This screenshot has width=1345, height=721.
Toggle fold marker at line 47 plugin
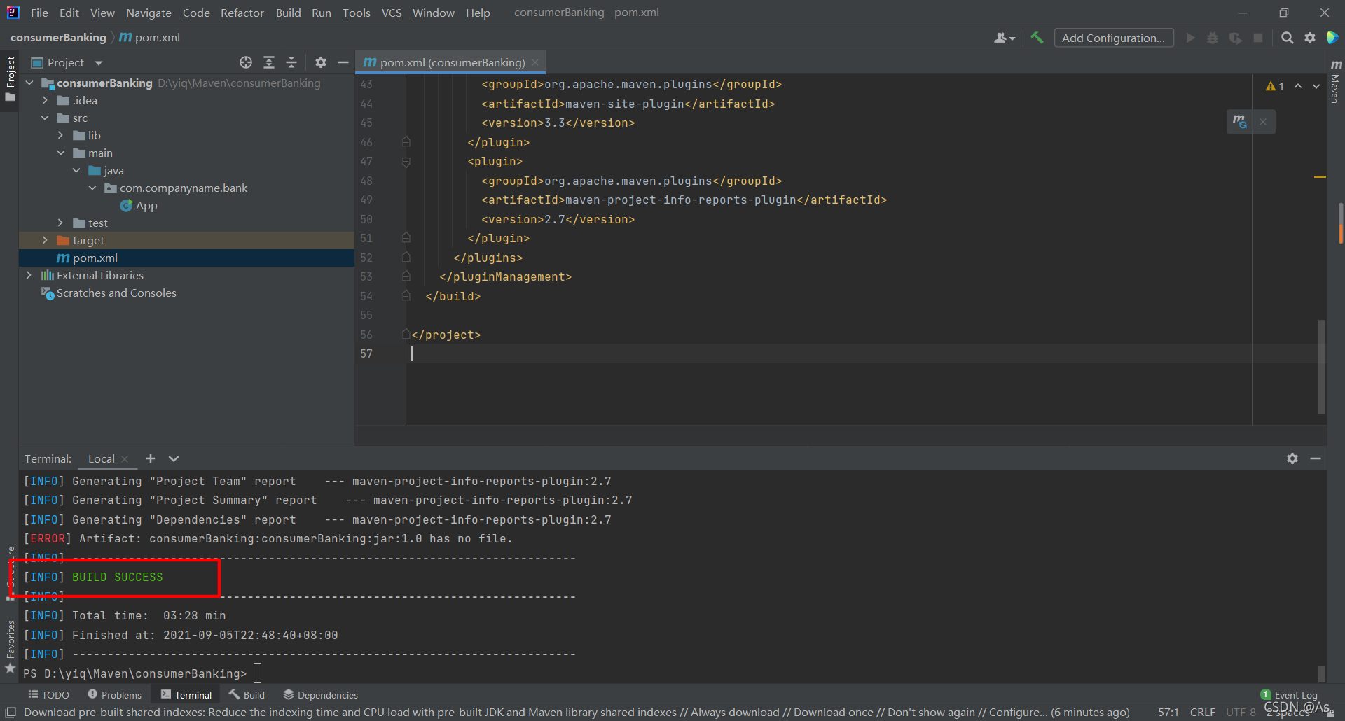tap(406, 161)
